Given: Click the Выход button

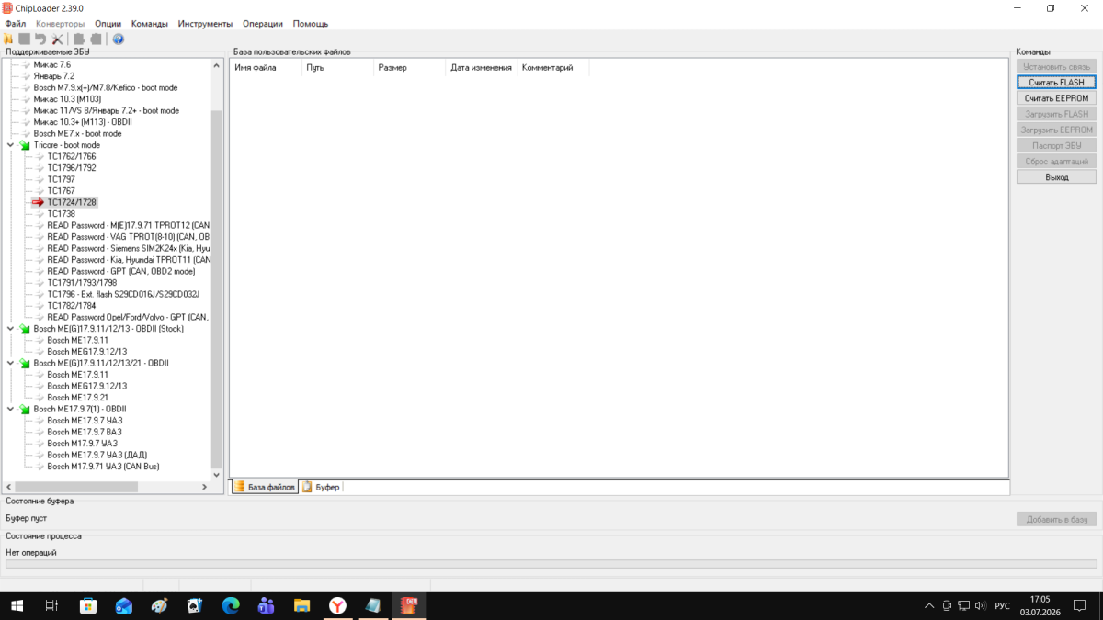Looking at the screenshot, I should pos(1056,177).
